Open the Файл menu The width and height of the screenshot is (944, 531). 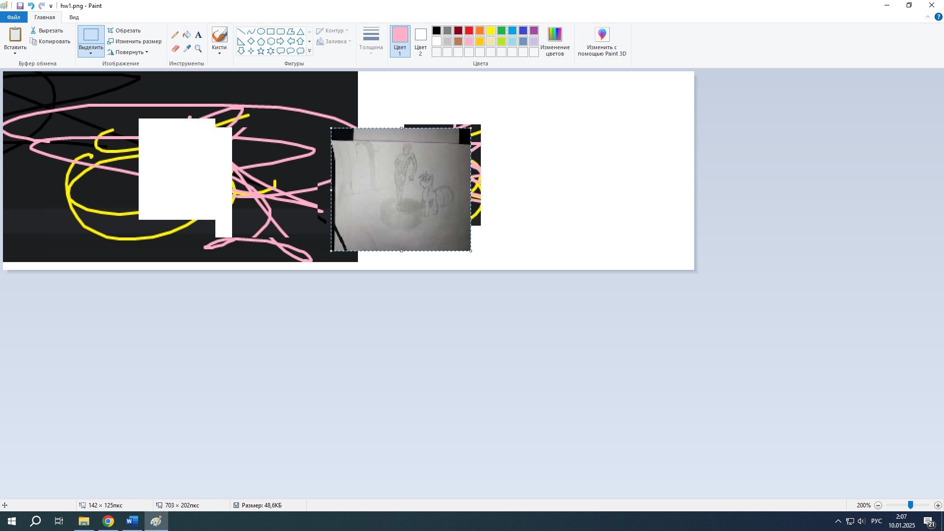tap(14, 17)
